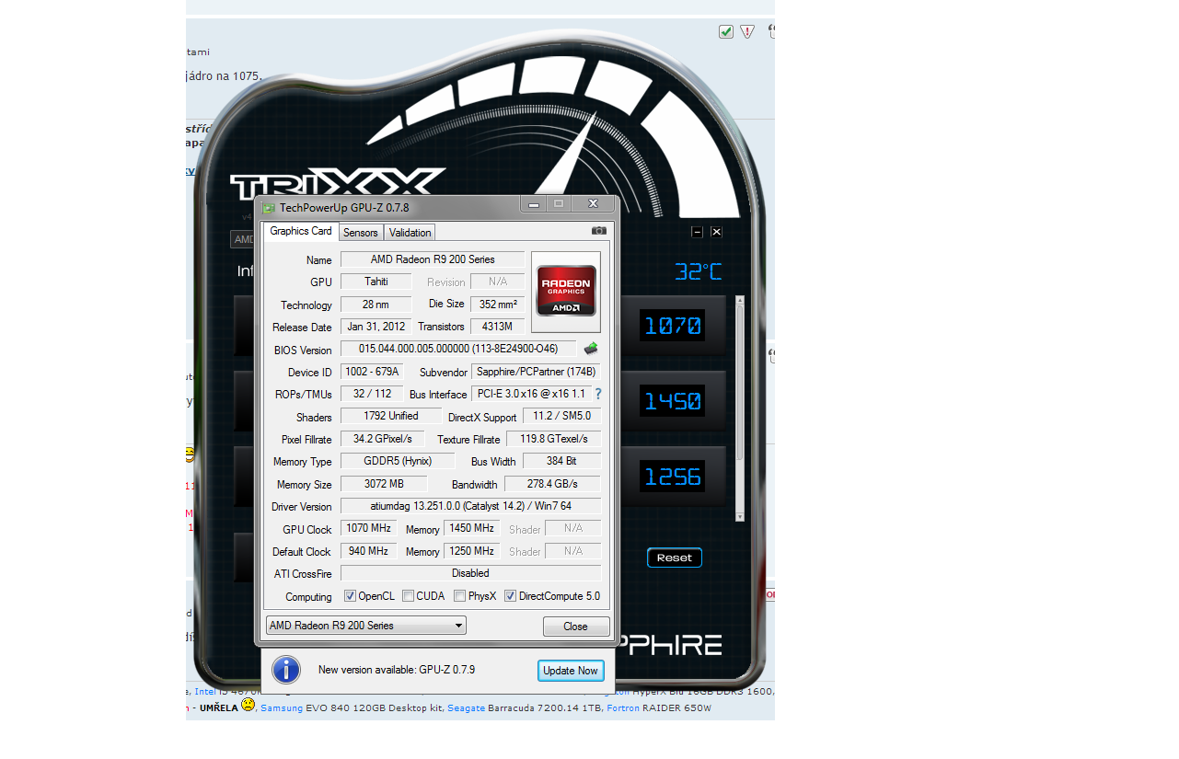The height and width of the screenshot is (759, 1179).
Task: Click the Update Now button
Action: coord(571,671)
